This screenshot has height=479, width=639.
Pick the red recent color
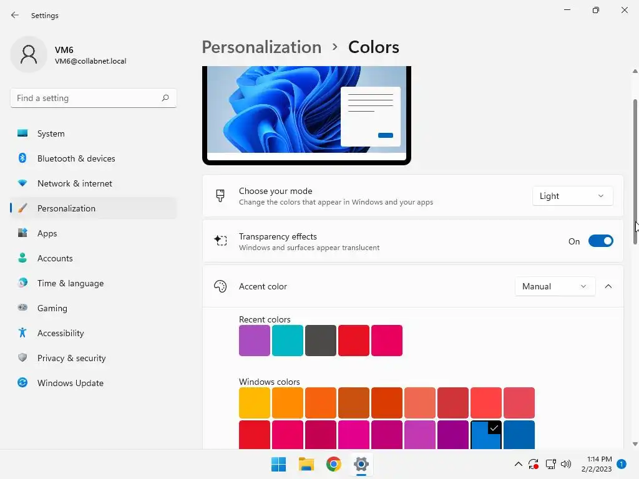pos(354,341)
